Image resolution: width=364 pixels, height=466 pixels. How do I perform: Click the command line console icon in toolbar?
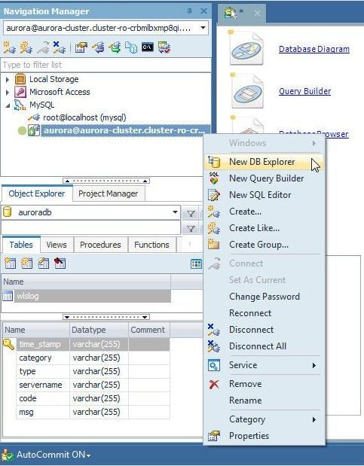147,47
